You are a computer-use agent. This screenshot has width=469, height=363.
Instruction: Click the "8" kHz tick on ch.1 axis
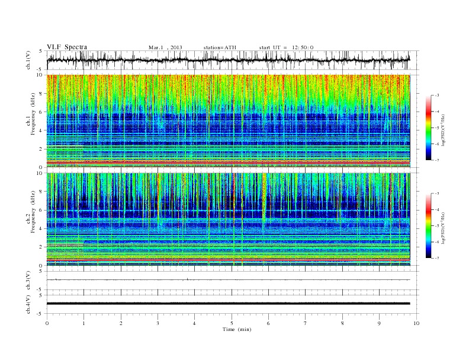pos(41,94)
